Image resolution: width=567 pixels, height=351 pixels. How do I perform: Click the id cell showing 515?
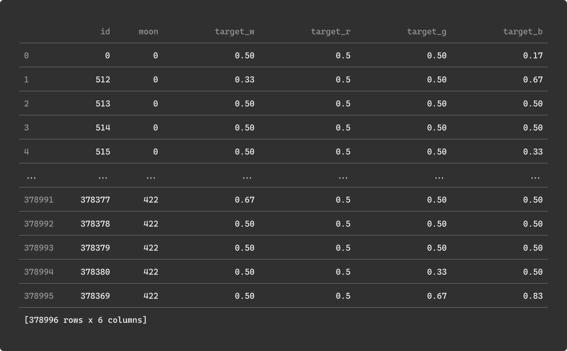[x=103, y=152]
